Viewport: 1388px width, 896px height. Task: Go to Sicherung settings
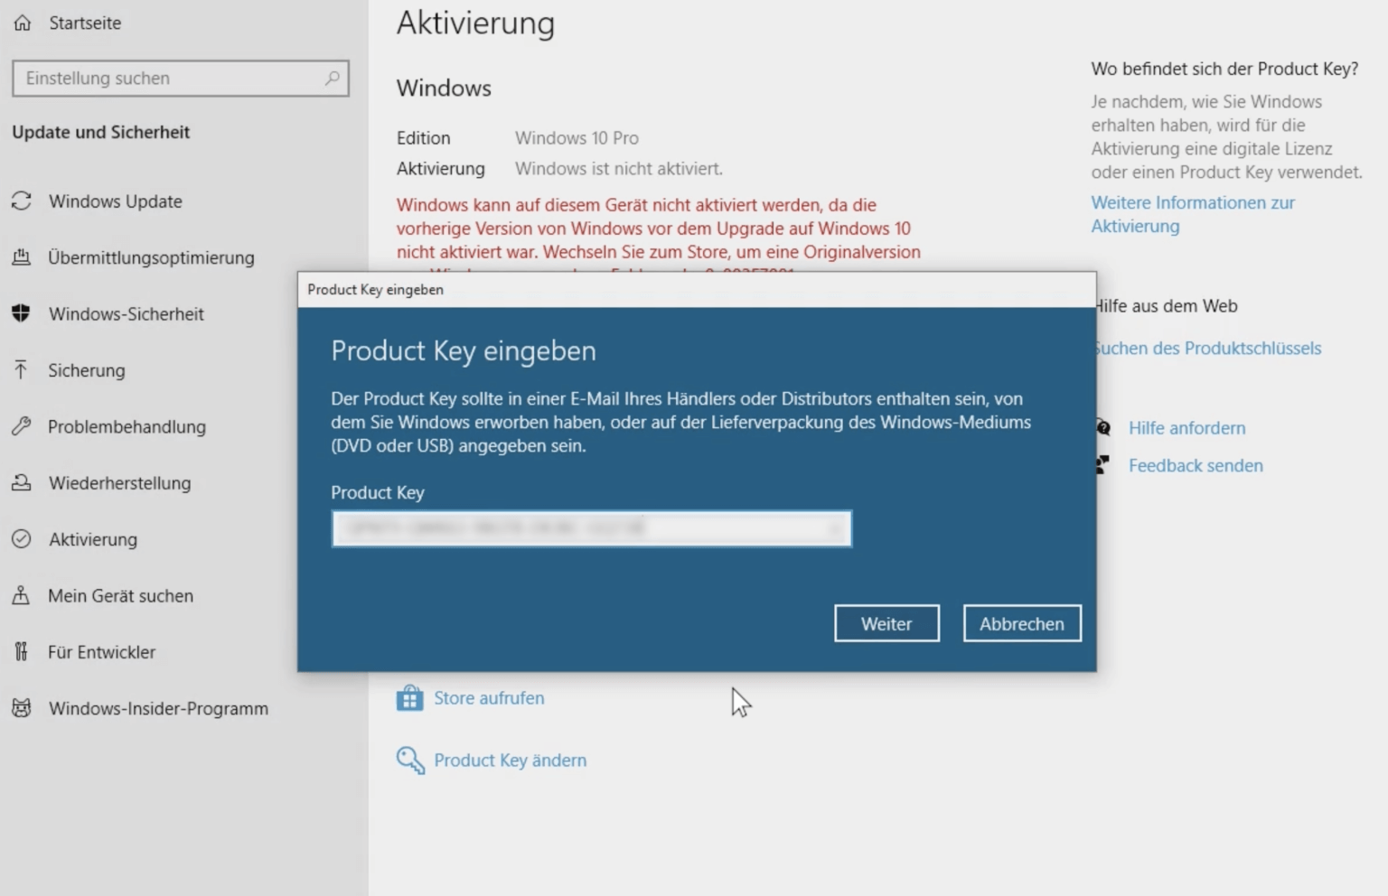pyautogui.click(x=87, y=370)
